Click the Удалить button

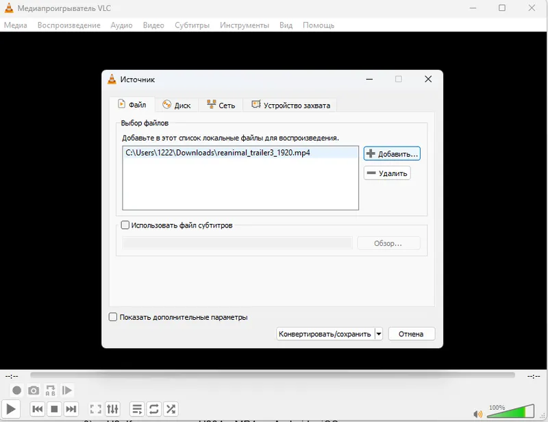tap(387, 173)
